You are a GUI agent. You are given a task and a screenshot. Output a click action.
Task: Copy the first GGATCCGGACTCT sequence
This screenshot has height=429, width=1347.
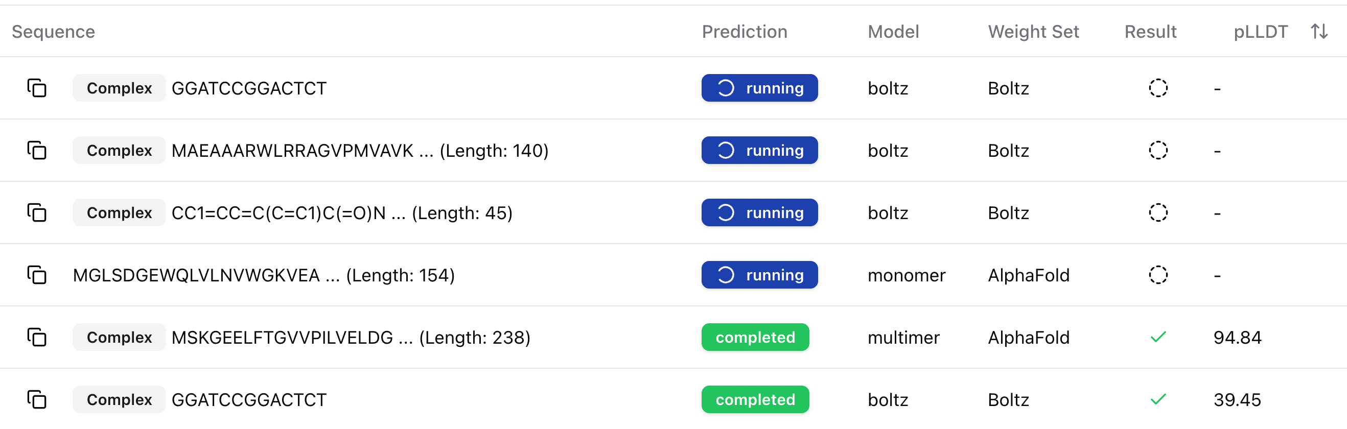tap(37, 88)
